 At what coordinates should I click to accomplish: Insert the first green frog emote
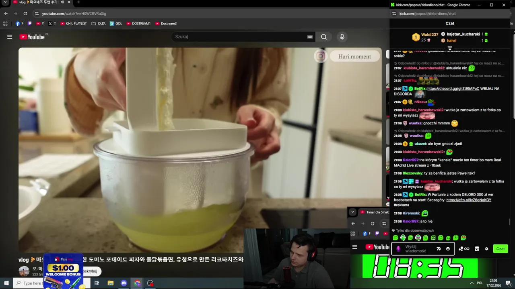[396, 238]
